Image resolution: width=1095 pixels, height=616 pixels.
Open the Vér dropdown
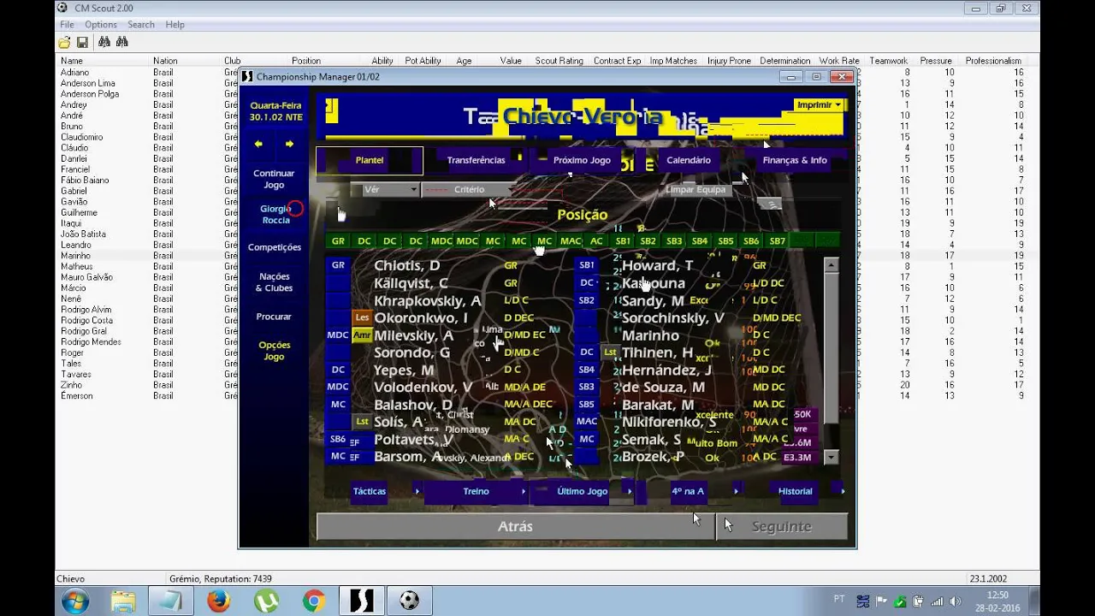tap(389, 190)
